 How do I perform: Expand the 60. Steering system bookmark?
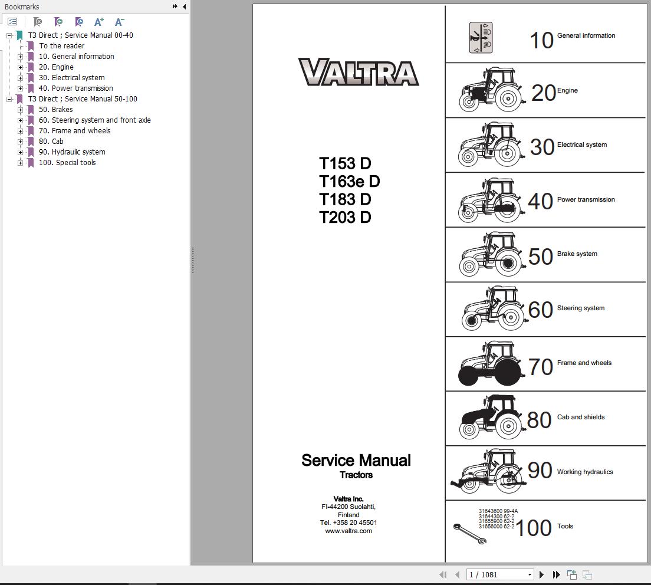tap(20, 120)
